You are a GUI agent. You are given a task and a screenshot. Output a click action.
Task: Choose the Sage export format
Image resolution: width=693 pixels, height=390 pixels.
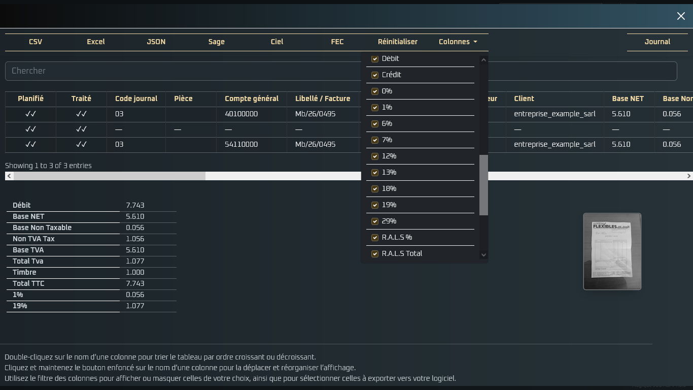[x=217, y=42]
